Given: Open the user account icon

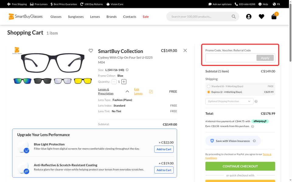Looking at the screenshot, I should [249, 16].
